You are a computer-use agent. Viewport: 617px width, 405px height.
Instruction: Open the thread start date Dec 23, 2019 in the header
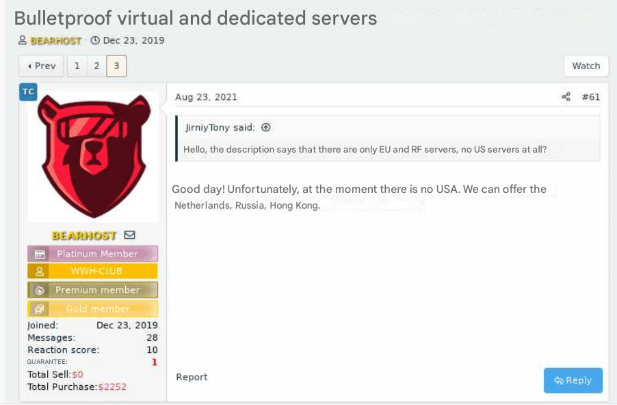(x=133, y=40)
